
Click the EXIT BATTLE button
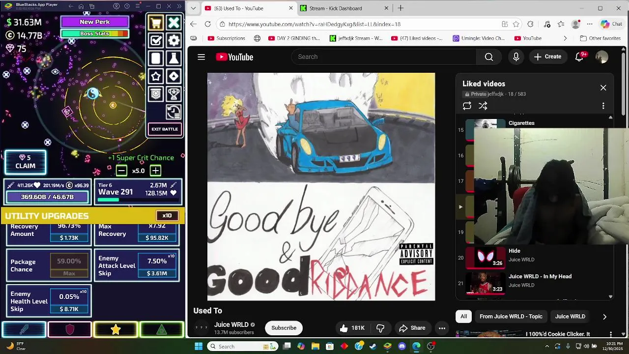tap(165, 129)
